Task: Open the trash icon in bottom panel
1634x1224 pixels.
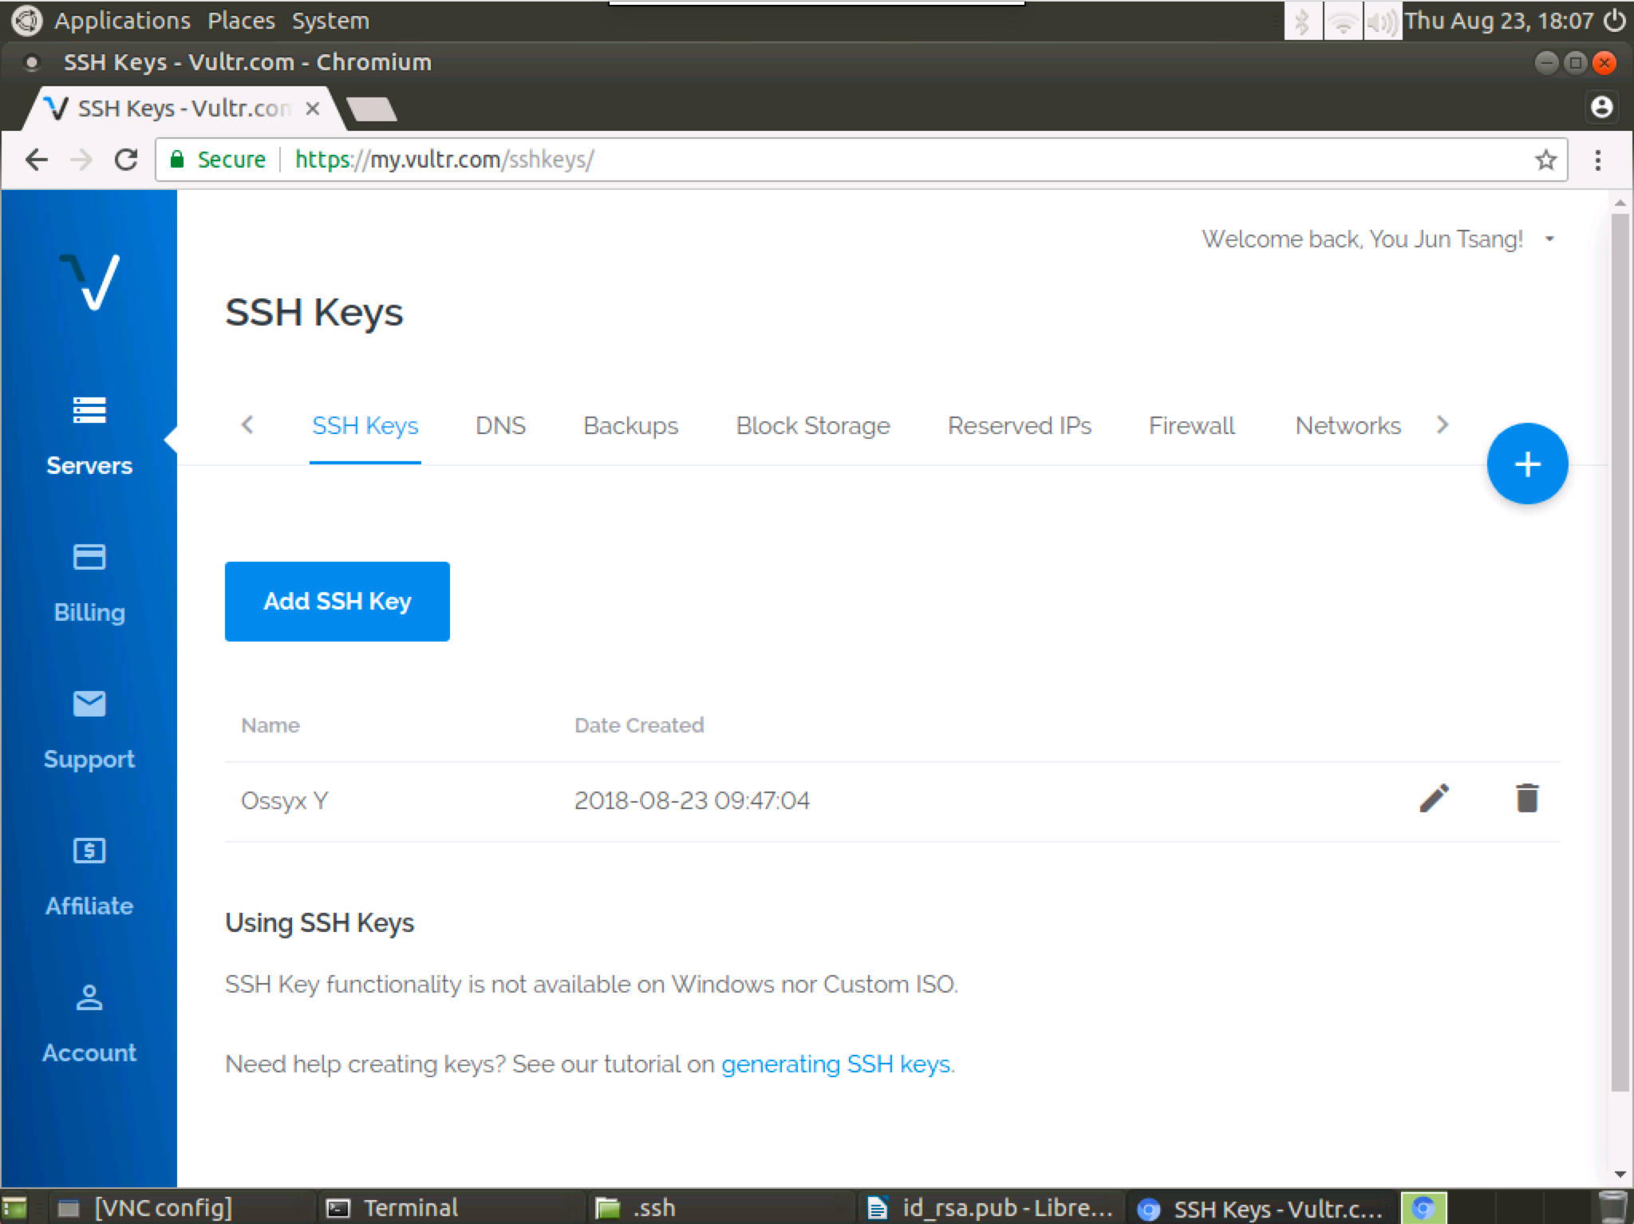Action: tap(1613, 1207)
